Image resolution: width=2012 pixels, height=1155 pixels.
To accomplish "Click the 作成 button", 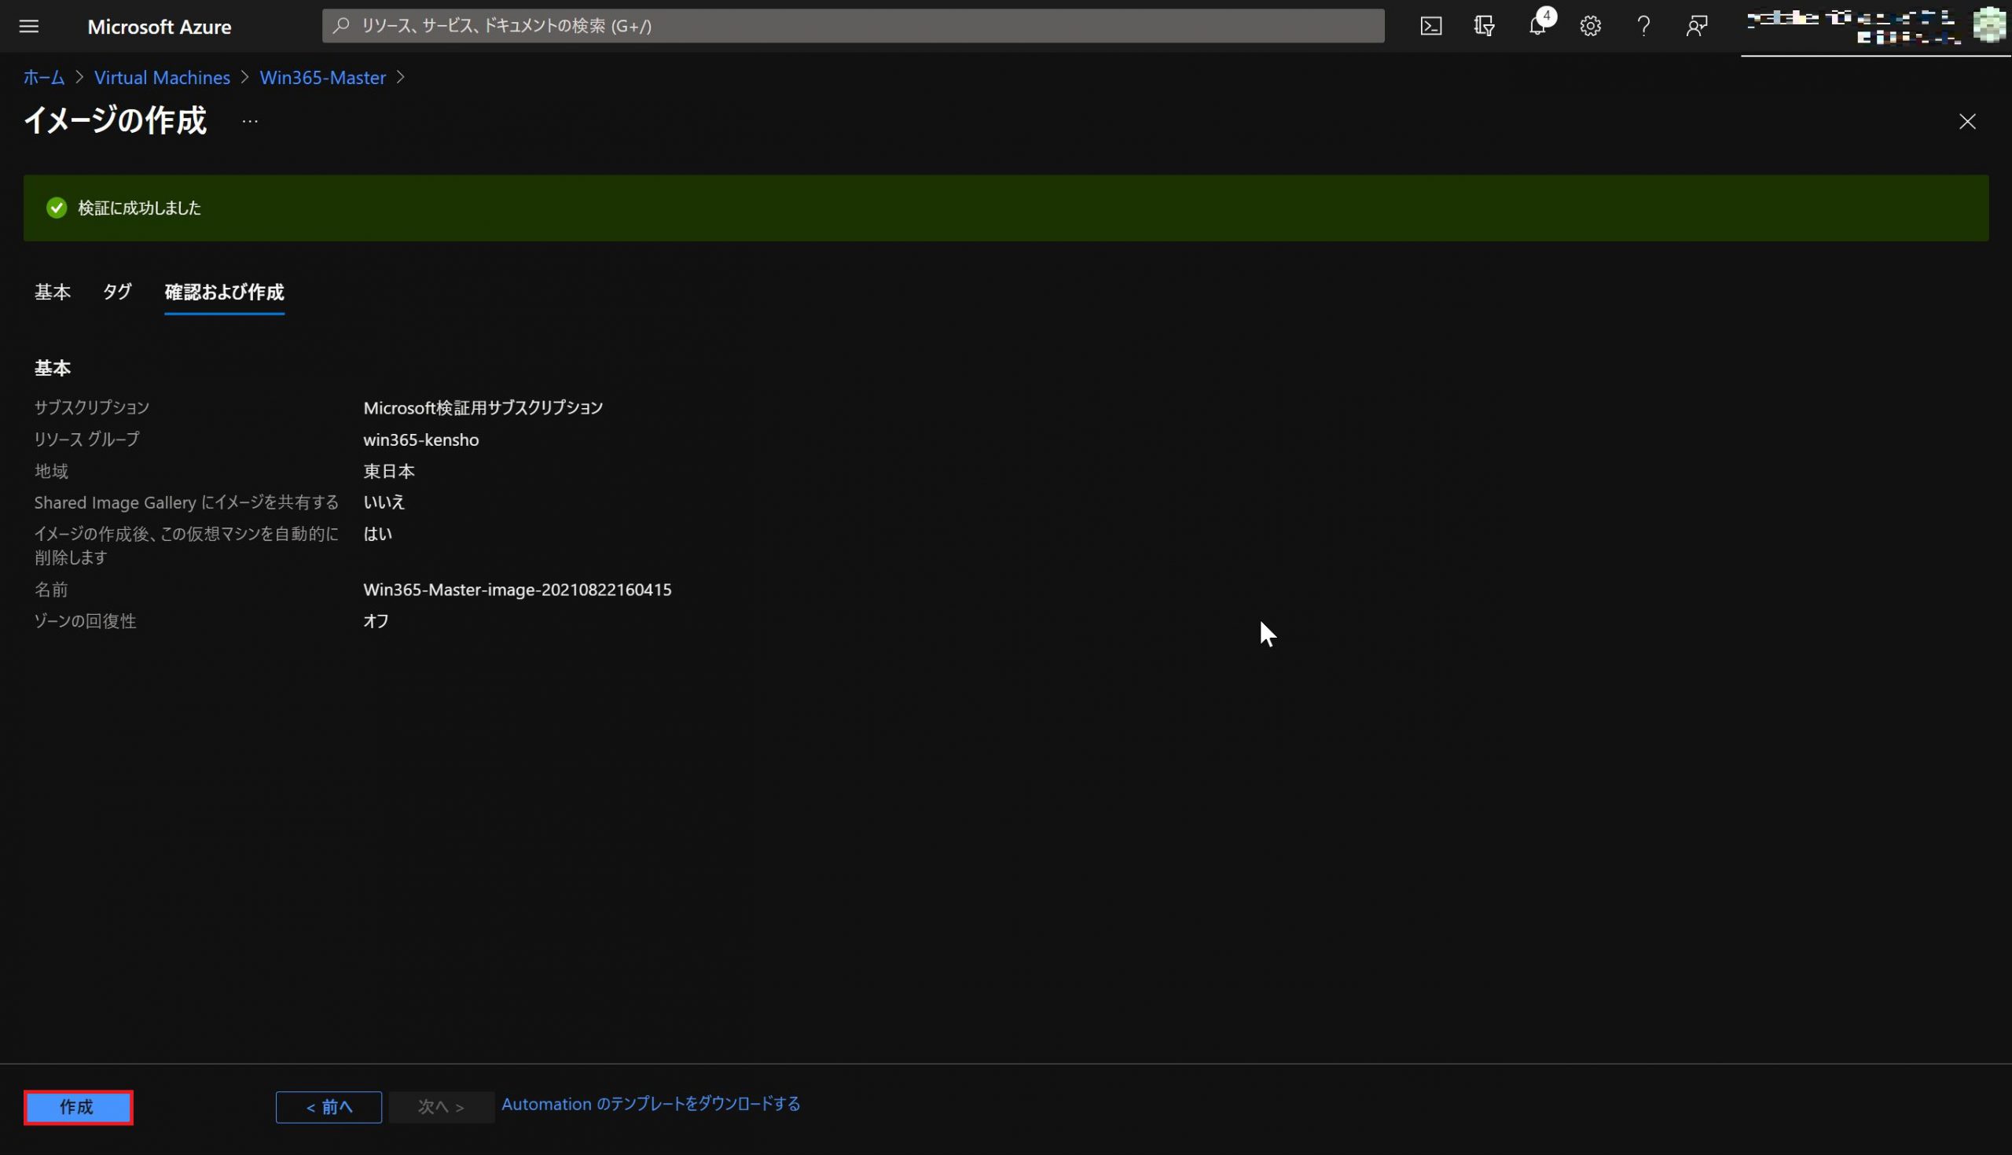I will [79, 1107].
